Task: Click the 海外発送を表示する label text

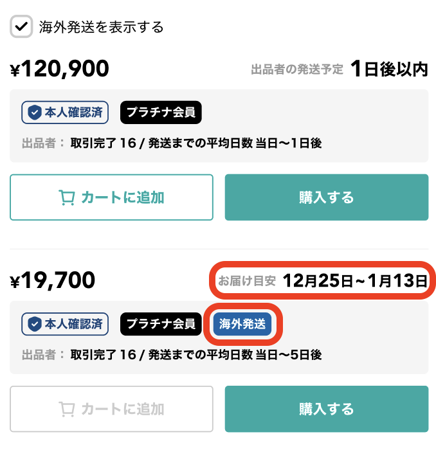Action: (102, 27)
